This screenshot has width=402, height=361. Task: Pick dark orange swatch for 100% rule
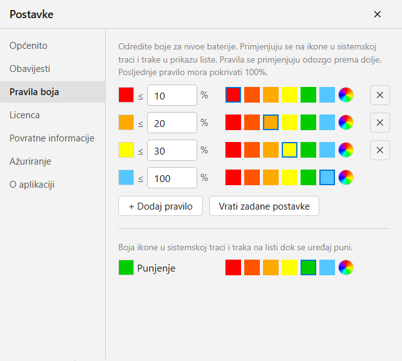click(252, 177)
